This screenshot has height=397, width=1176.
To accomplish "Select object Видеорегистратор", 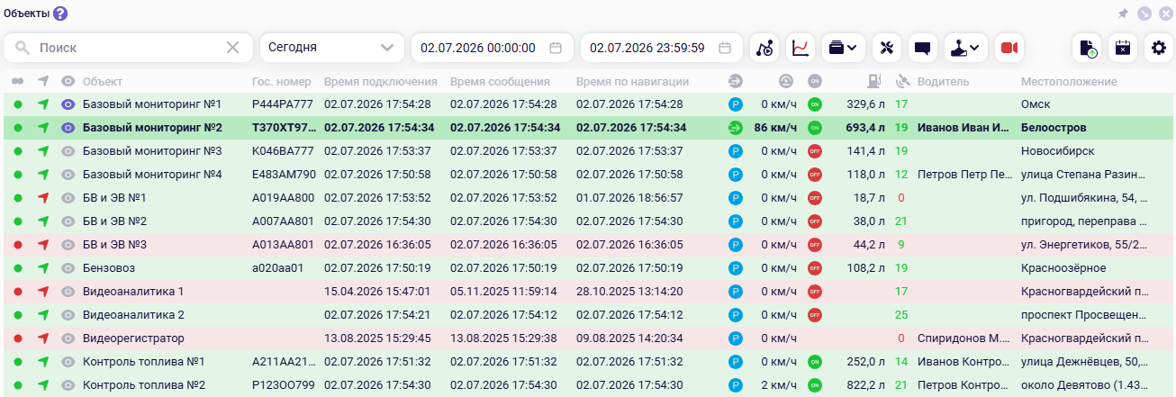I will (x=133, y=338).
